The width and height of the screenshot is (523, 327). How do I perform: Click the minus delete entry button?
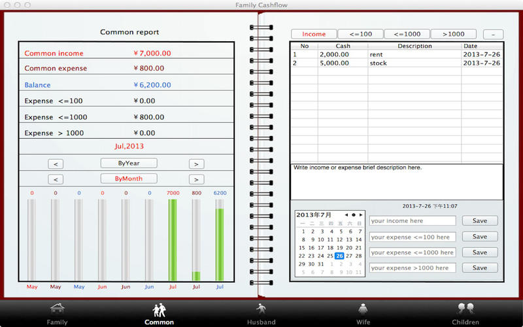click(x=493, y=35)
